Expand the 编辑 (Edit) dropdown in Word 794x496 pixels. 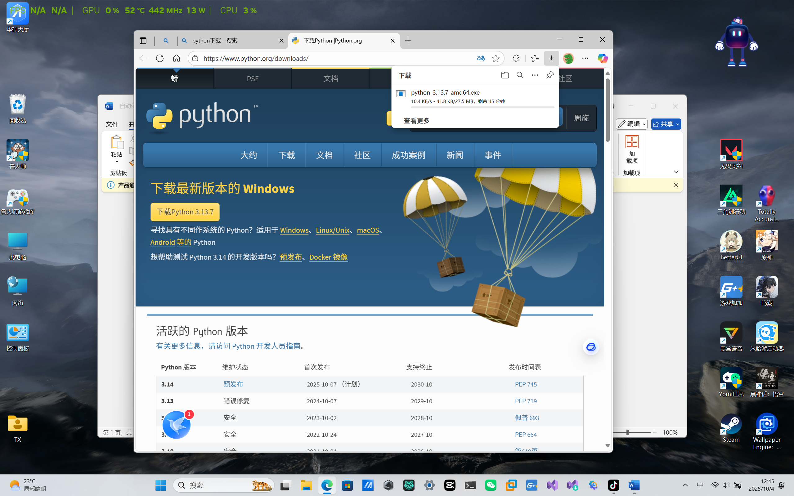pos(644,124)
